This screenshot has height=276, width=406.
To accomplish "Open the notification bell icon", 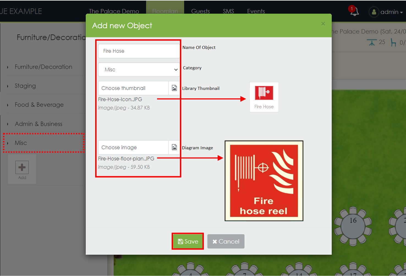I will (x=354, y=11).
